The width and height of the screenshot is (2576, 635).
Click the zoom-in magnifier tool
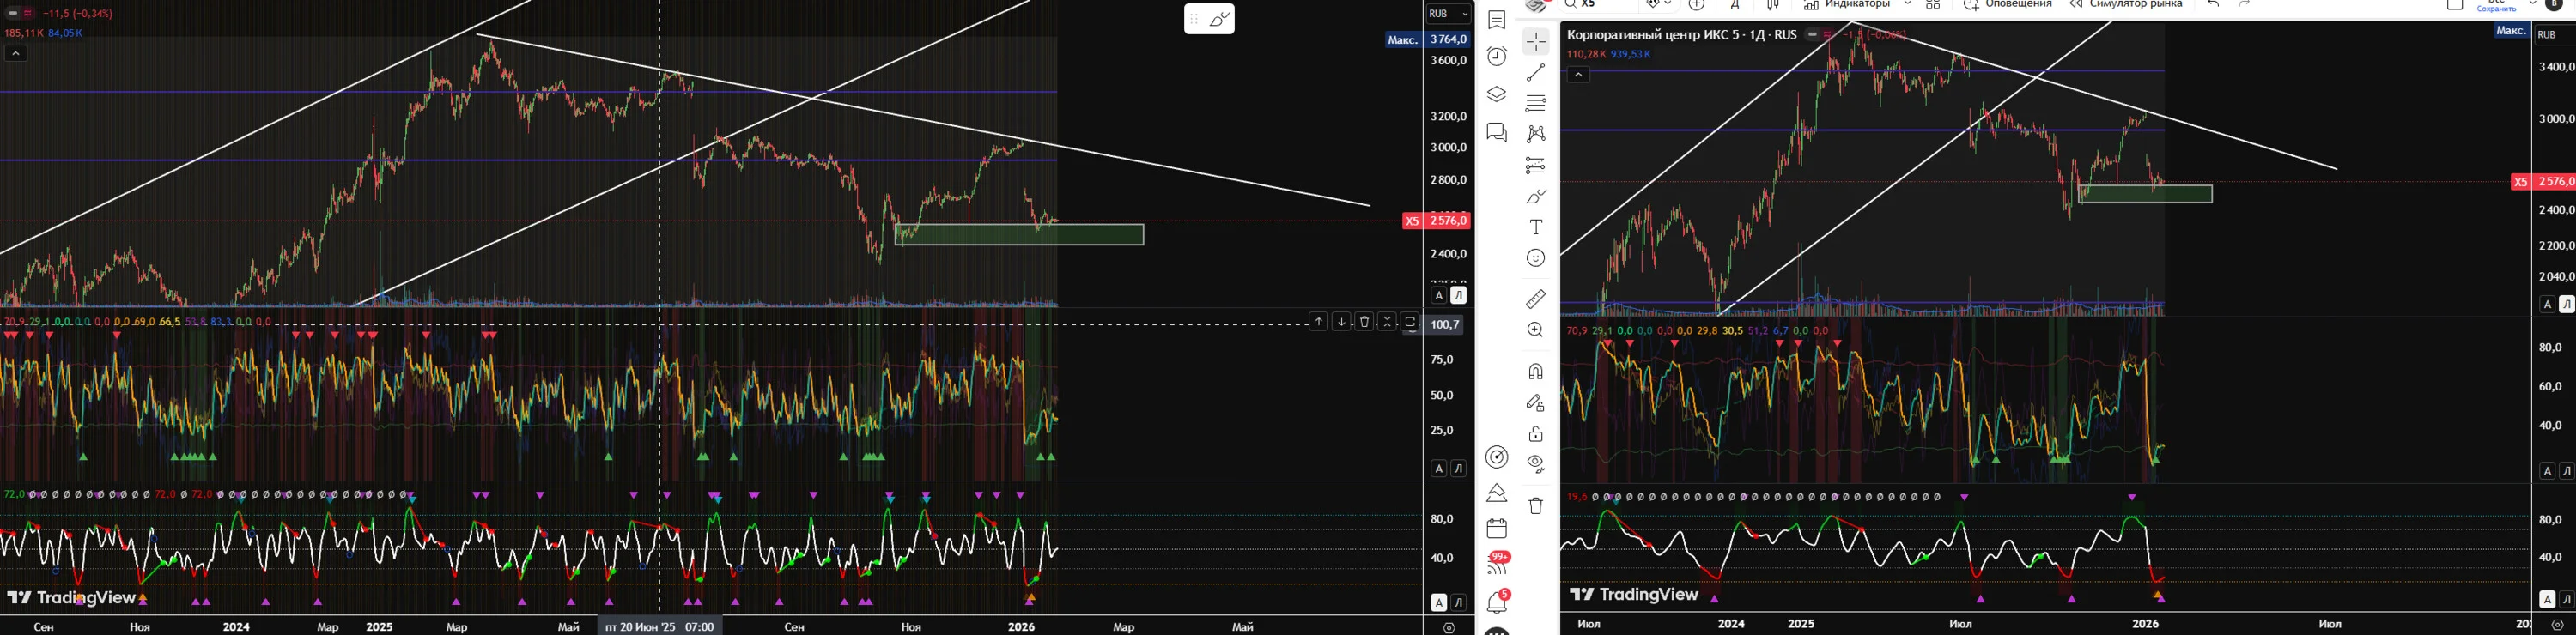(1536, 330)
